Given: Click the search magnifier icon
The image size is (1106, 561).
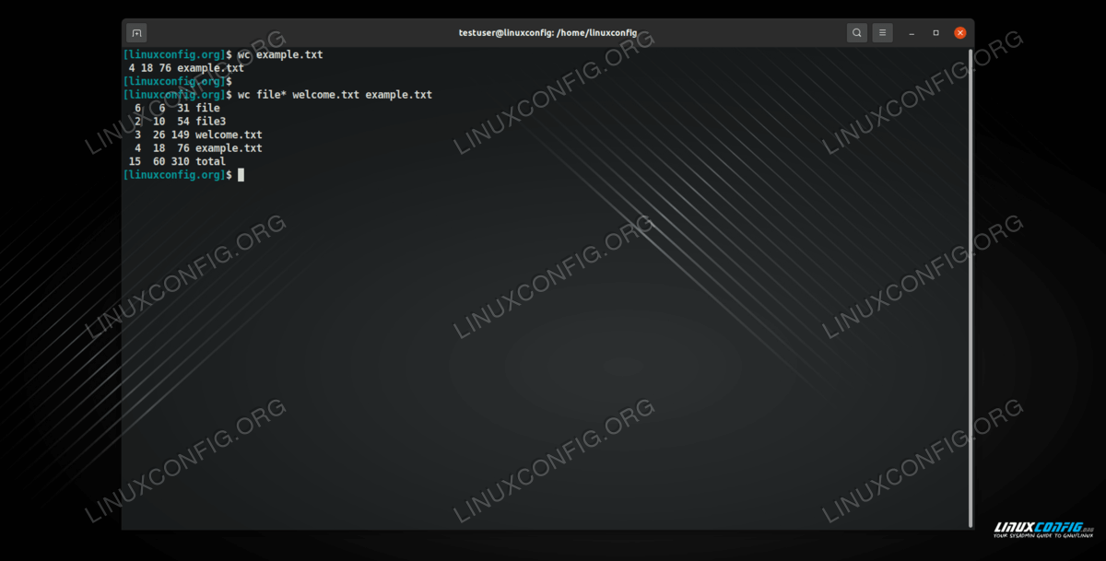Looking at the screenshot, I should pyautogui.click(x=857, y=33).
